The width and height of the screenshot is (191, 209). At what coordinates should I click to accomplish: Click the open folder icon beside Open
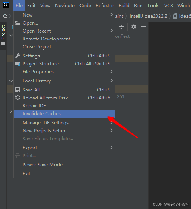pos(18,23)
